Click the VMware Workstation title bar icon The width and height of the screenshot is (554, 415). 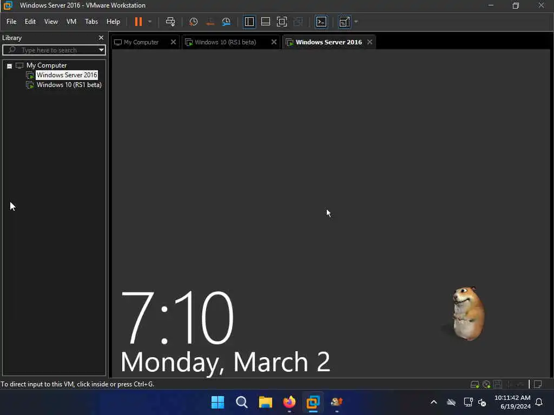(8, 5)
